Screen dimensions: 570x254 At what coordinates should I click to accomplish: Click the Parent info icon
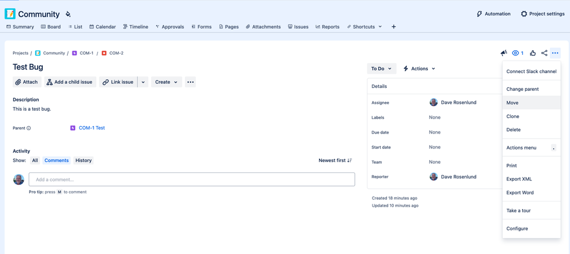[29, 128]
